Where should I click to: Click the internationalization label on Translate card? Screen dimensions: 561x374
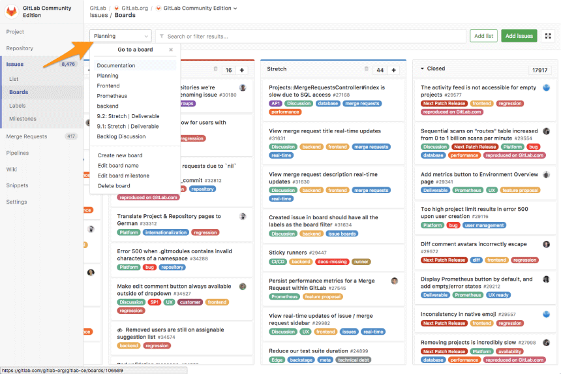pos(166,232)
